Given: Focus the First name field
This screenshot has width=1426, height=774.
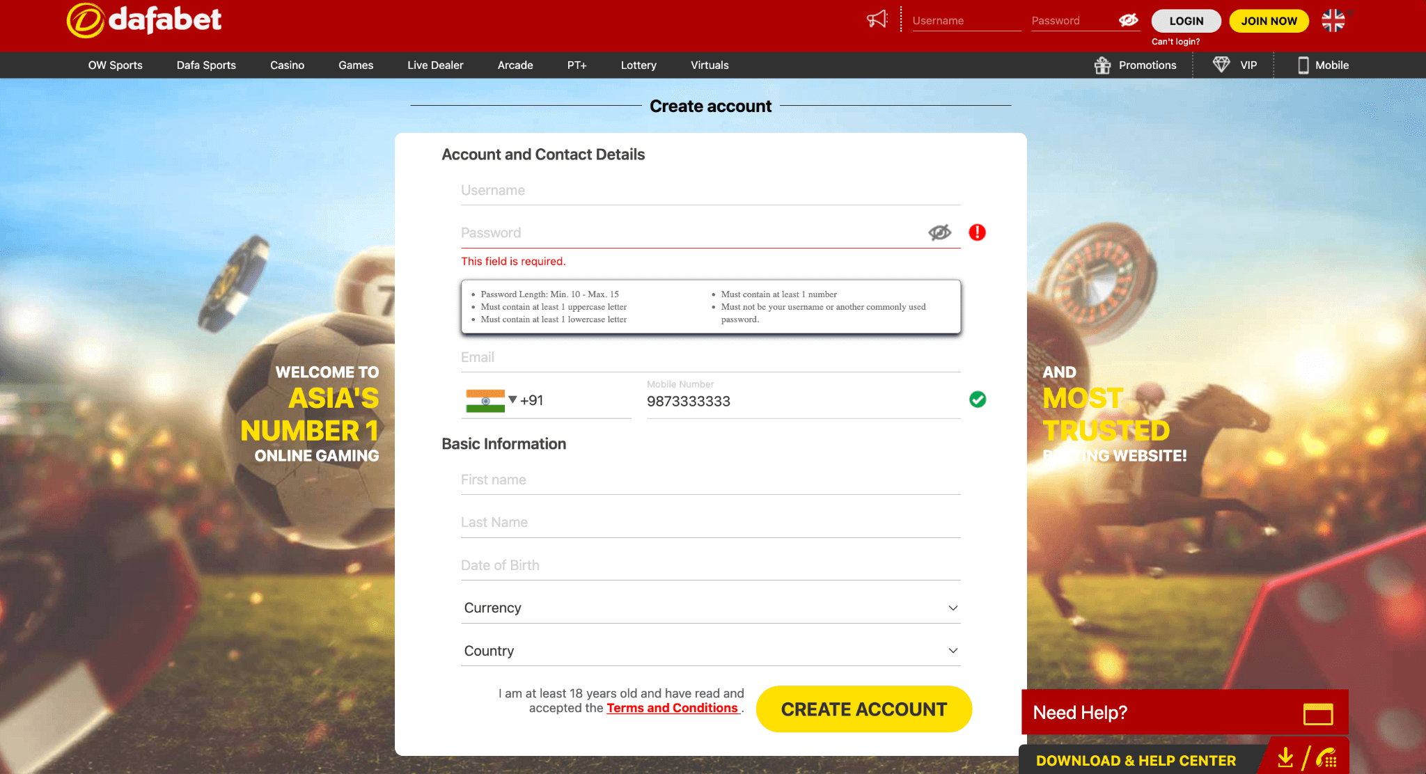Looking at the screenshot, I should pyautogui.click(x=711, y=480).
